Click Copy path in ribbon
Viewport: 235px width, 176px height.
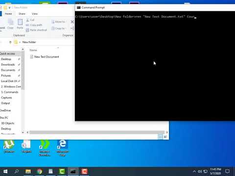pos(34,25)
